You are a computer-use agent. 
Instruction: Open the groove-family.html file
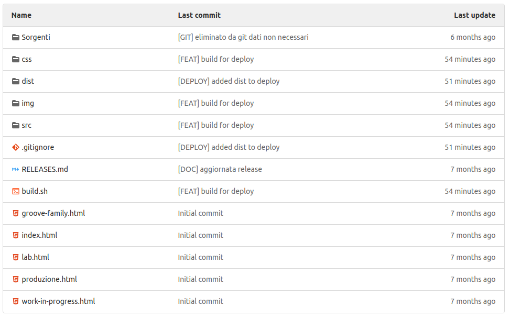pyautogui.click(x=53, y=213)
